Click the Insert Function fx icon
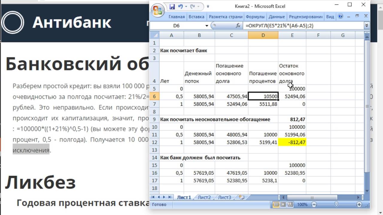This screenshot has width=383, height=215. pyautogui.click(x=238, y=26)
